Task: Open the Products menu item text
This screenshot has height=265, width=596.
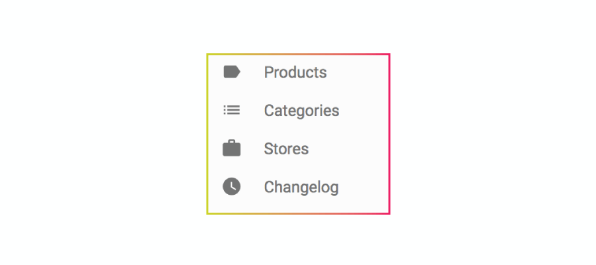Action: (x=295, y=72)
